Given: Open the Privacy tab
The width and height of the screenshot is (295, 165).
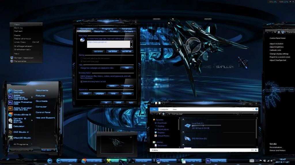Looking at the screenshot, I should [x=114, y=32].
